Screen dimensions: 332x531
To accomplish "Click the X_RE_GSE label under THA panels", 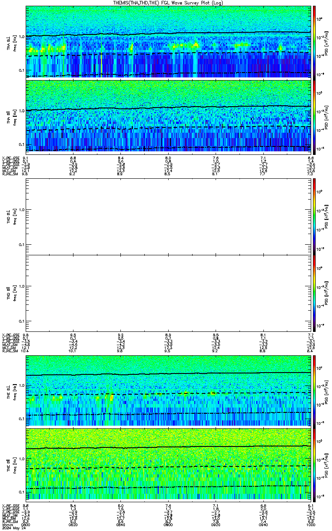I will 11,158.
